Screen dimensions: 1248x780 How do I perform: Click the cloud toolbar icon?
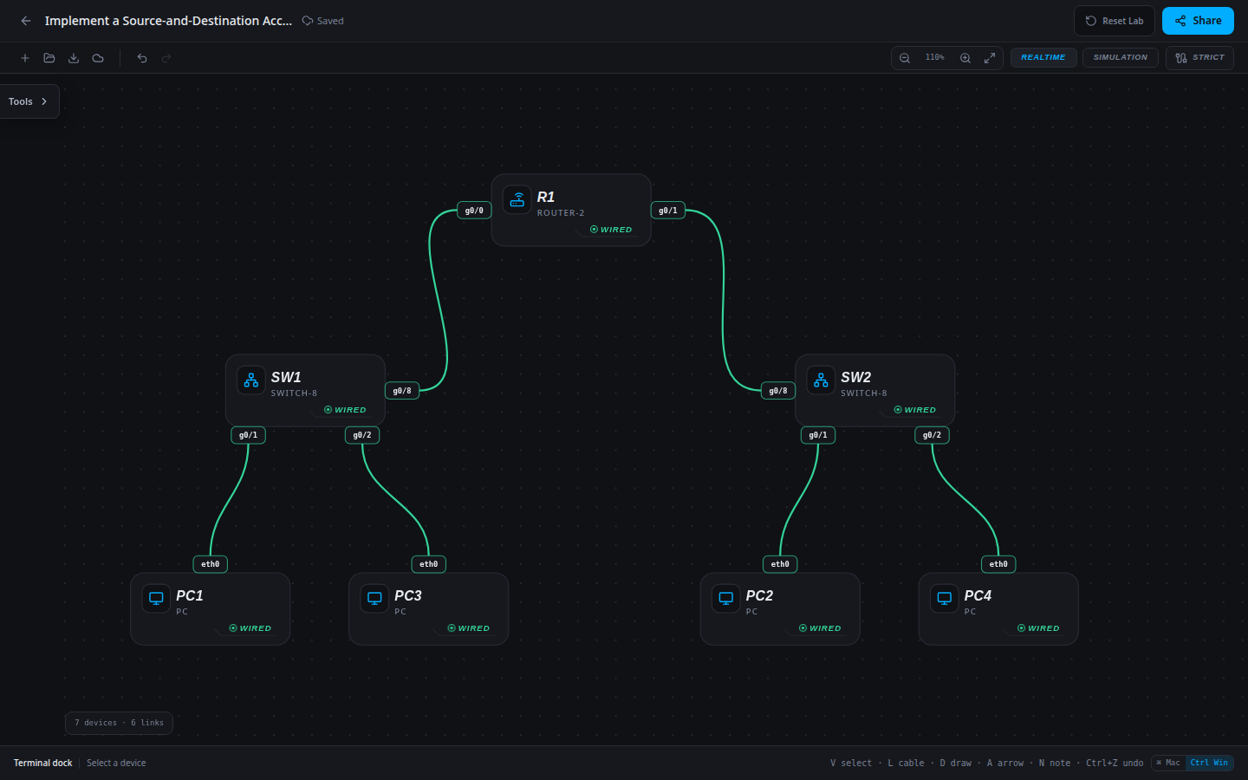98,58
